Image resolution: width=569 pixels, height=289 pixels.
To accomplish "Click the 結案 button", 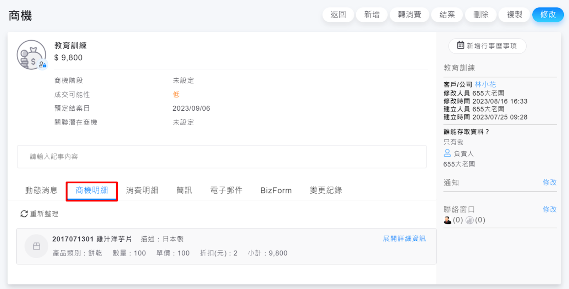I will 447,15.
